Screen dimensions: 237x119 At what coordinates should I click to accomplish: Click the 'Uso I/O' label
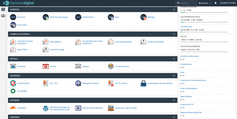(x=184, y=36)
